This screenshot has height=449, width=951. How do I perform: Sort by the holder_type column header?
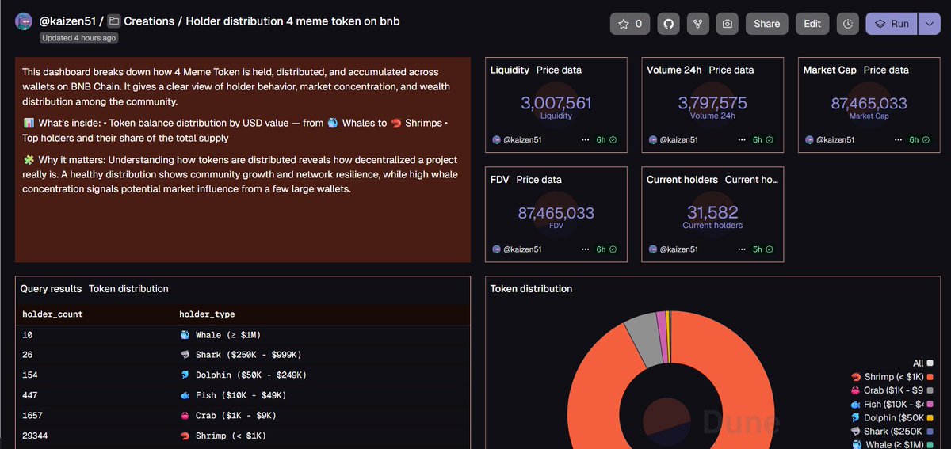[207, 314]
